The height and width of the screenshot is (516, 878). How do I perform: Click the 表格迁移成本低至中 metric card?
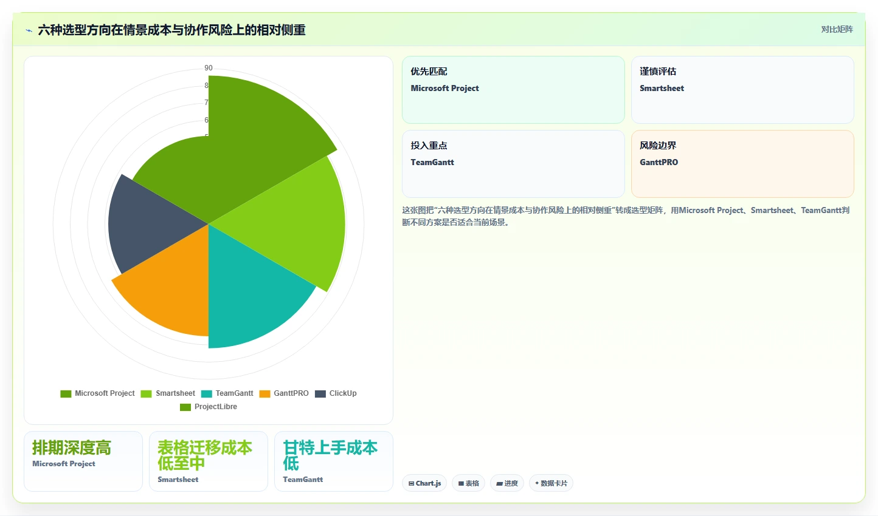click(x=209, y=461)
